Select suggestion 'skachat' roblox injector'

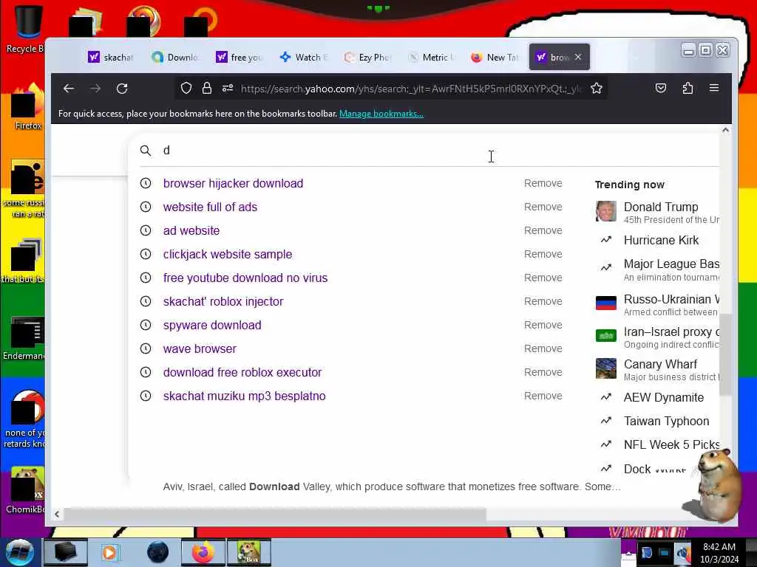point(223,301)
